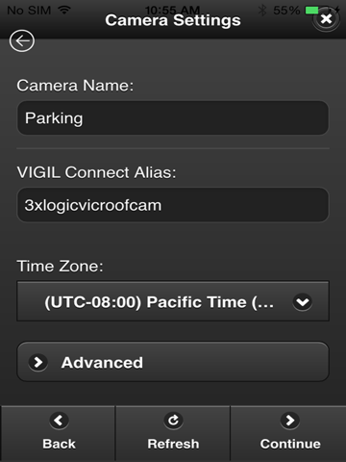The image size is (346, 462).
Task: Click the Camera Settings title text
Action: point(173,20)
